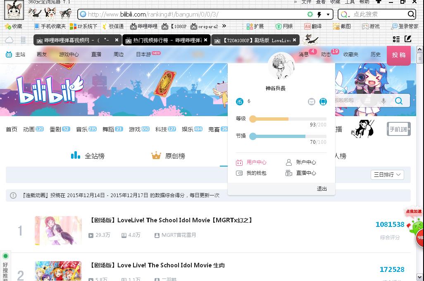Close the 【720&1080P】剧场版 tab

tap(294, 40)
